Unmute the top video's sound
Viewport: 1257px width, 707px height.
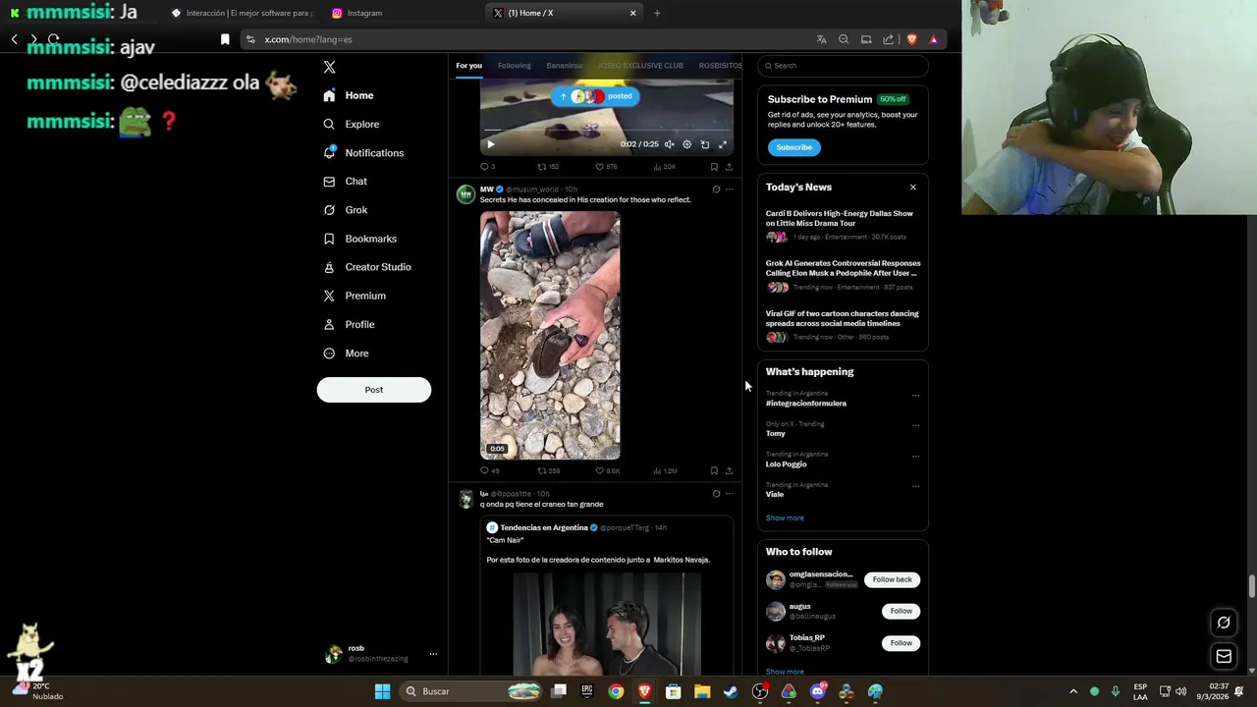click(670, 144)
